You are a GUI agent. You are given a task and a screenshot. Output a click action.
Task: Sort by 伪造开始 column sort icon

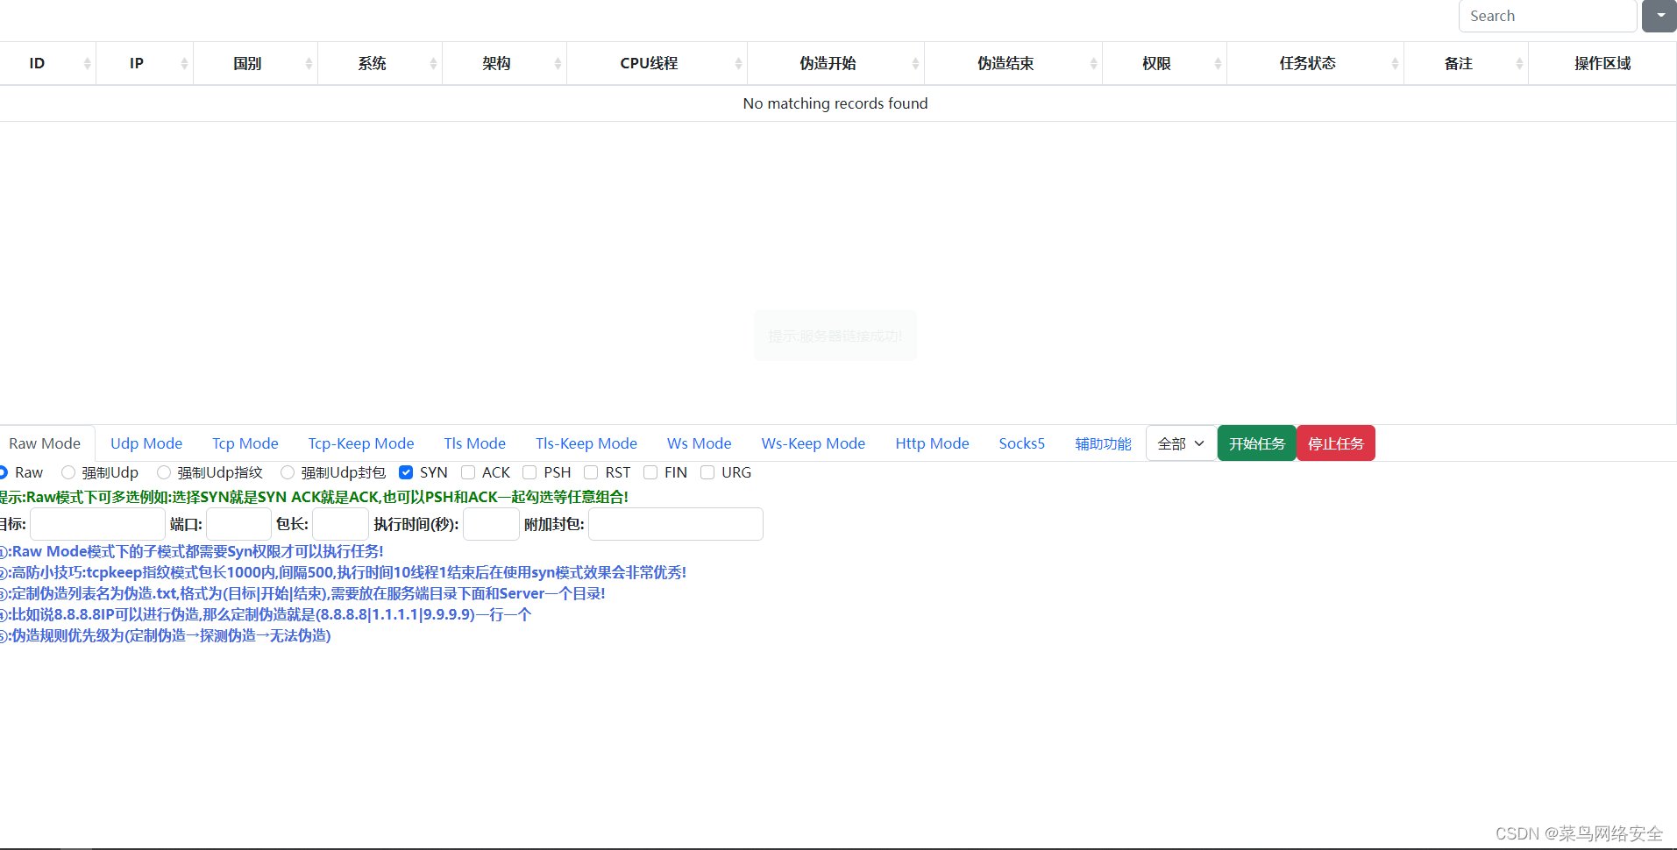915,63
